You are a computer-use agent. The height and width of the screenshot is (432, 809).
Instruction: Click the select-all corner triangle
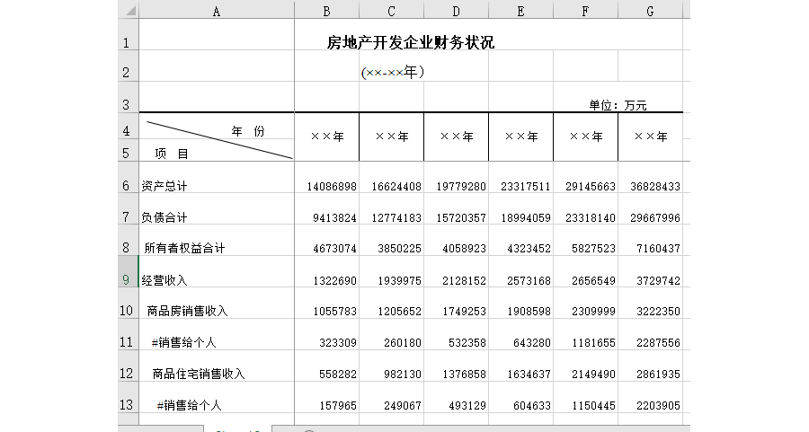pos(131,10)
